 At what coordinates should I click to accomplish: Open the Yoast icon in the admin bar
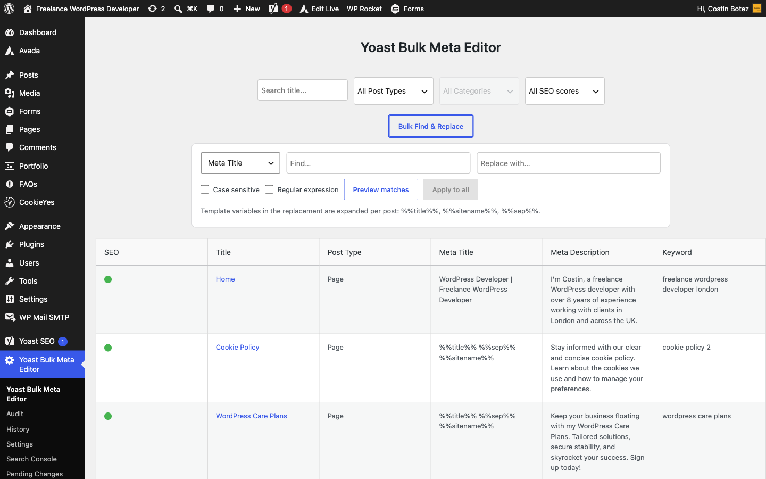pos(273,9)
